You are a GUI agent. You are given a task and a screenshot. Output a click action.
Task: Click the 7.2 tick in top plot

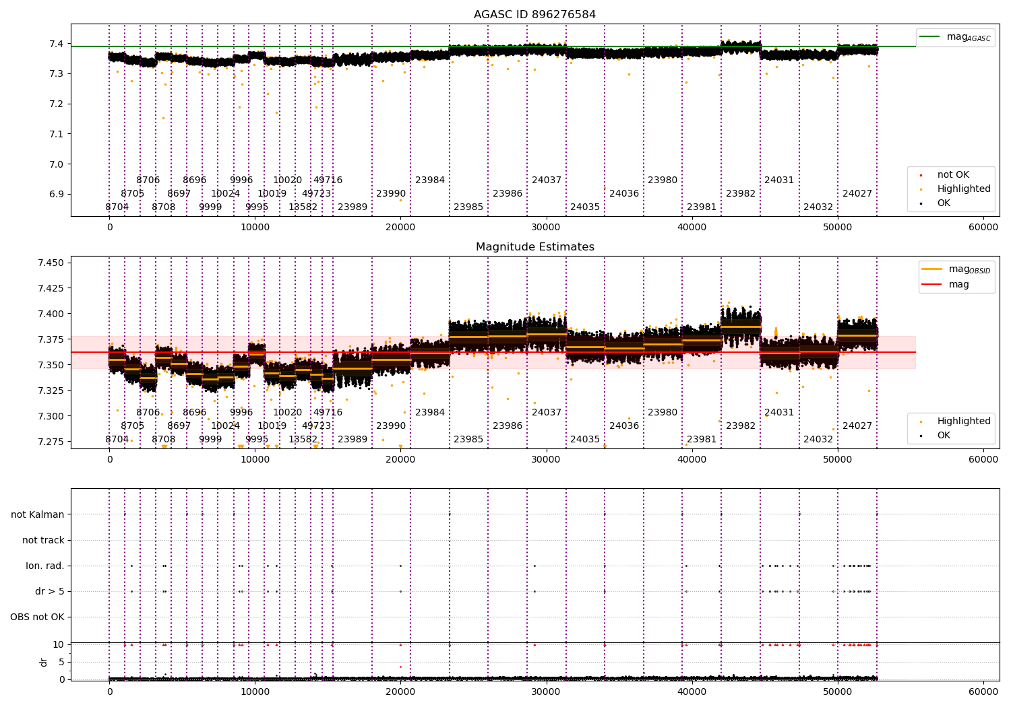(57, 104)
